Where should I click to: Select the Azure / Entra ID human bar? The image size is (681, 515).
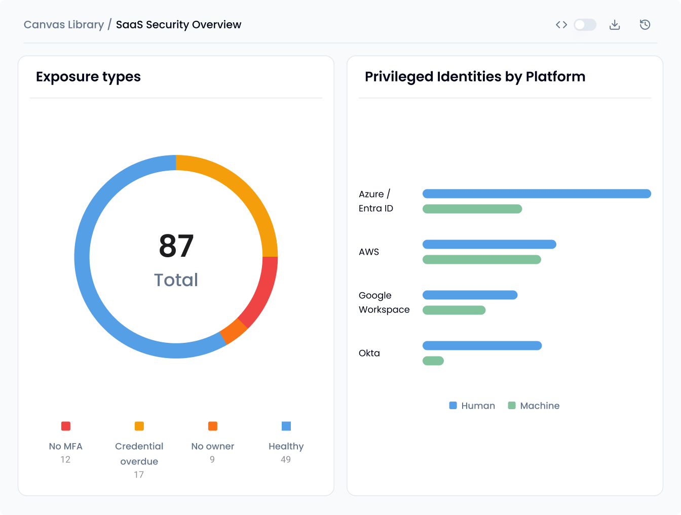pyautogui.click(x=537, y=193)
